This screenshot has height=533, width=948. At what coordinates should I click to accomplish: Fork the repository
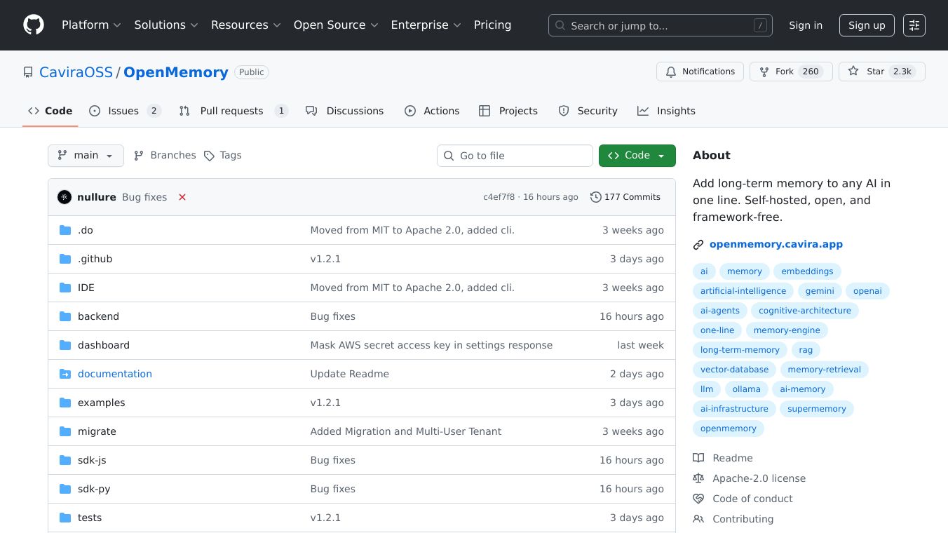click(791, 72)
